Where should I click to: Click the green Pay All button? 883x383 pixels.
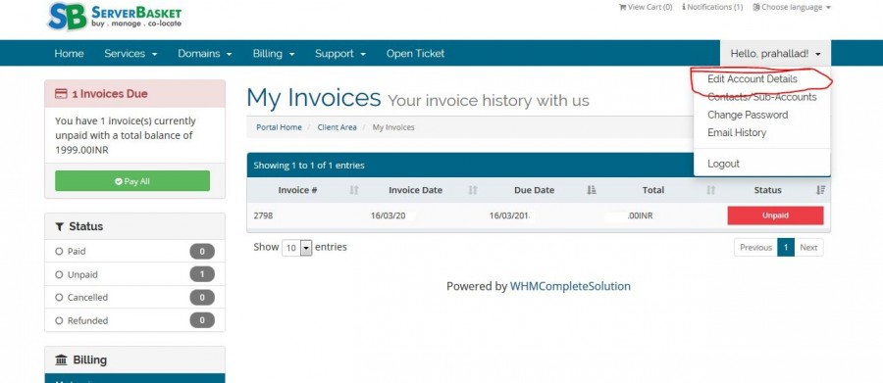132,181
